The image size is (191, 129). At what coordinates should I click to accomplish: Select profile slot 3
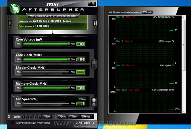pos(32,117)
